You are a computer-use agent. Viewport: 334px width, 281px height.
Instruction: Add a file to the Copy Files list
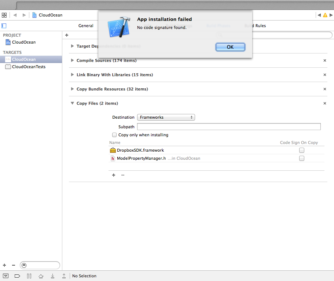(x=114, y=175)
